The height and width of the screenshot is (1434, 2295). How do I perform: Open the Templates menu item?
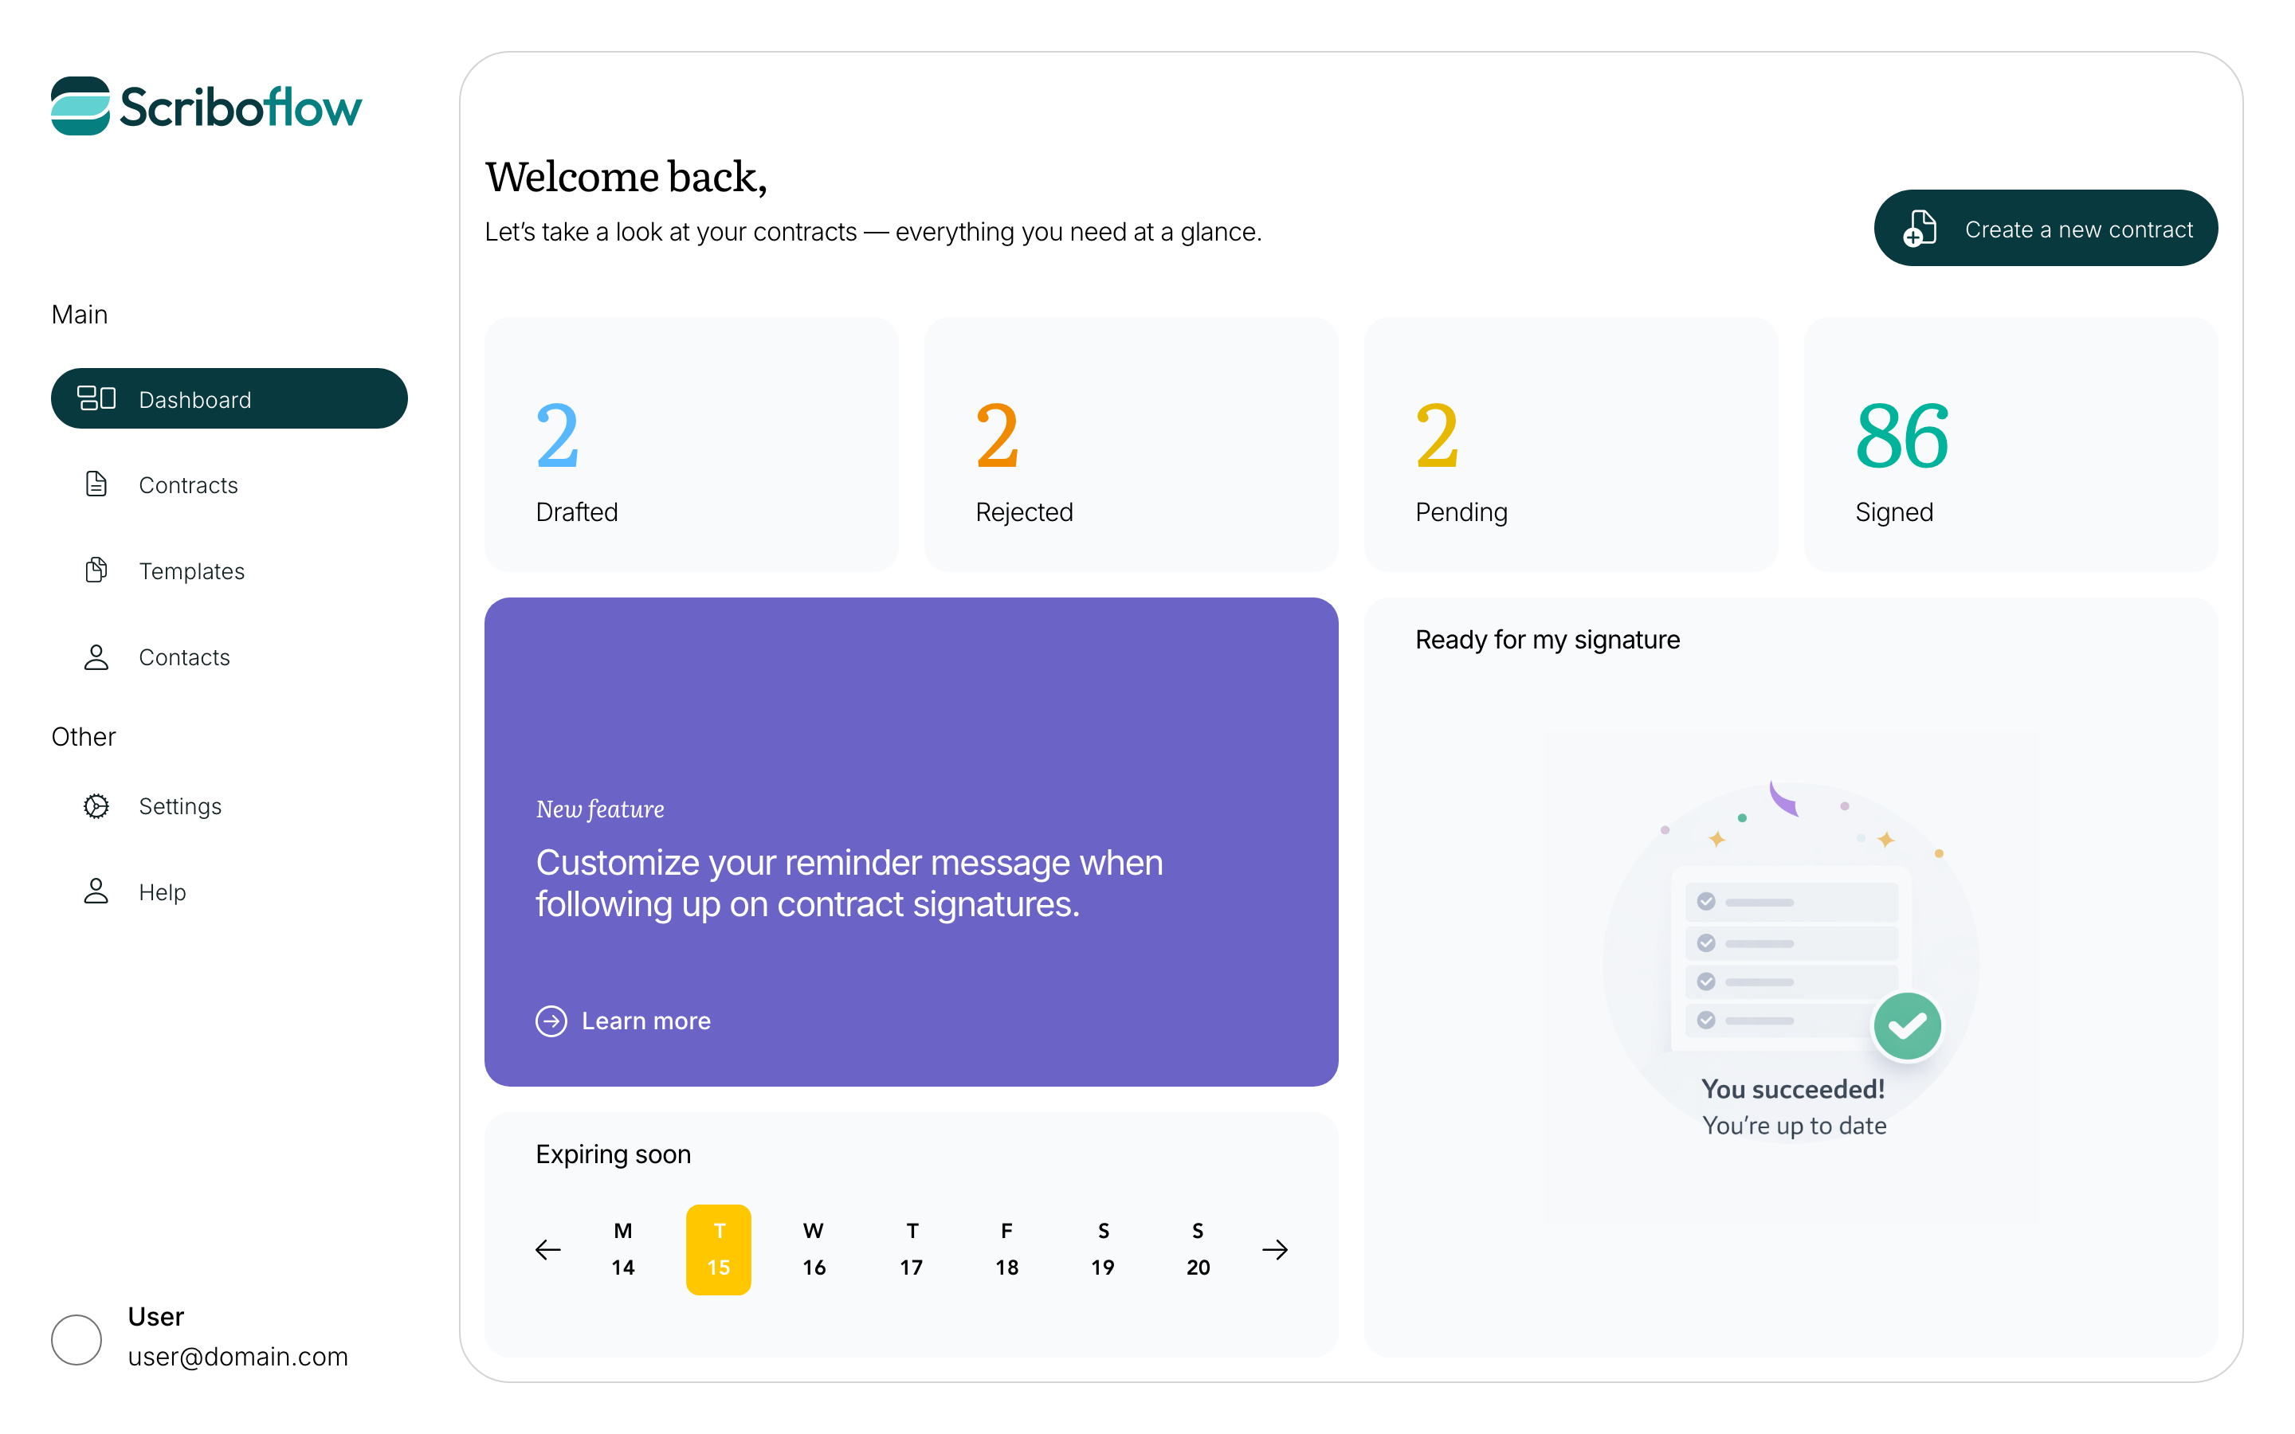pyautogui.click(x=191, y=571)
